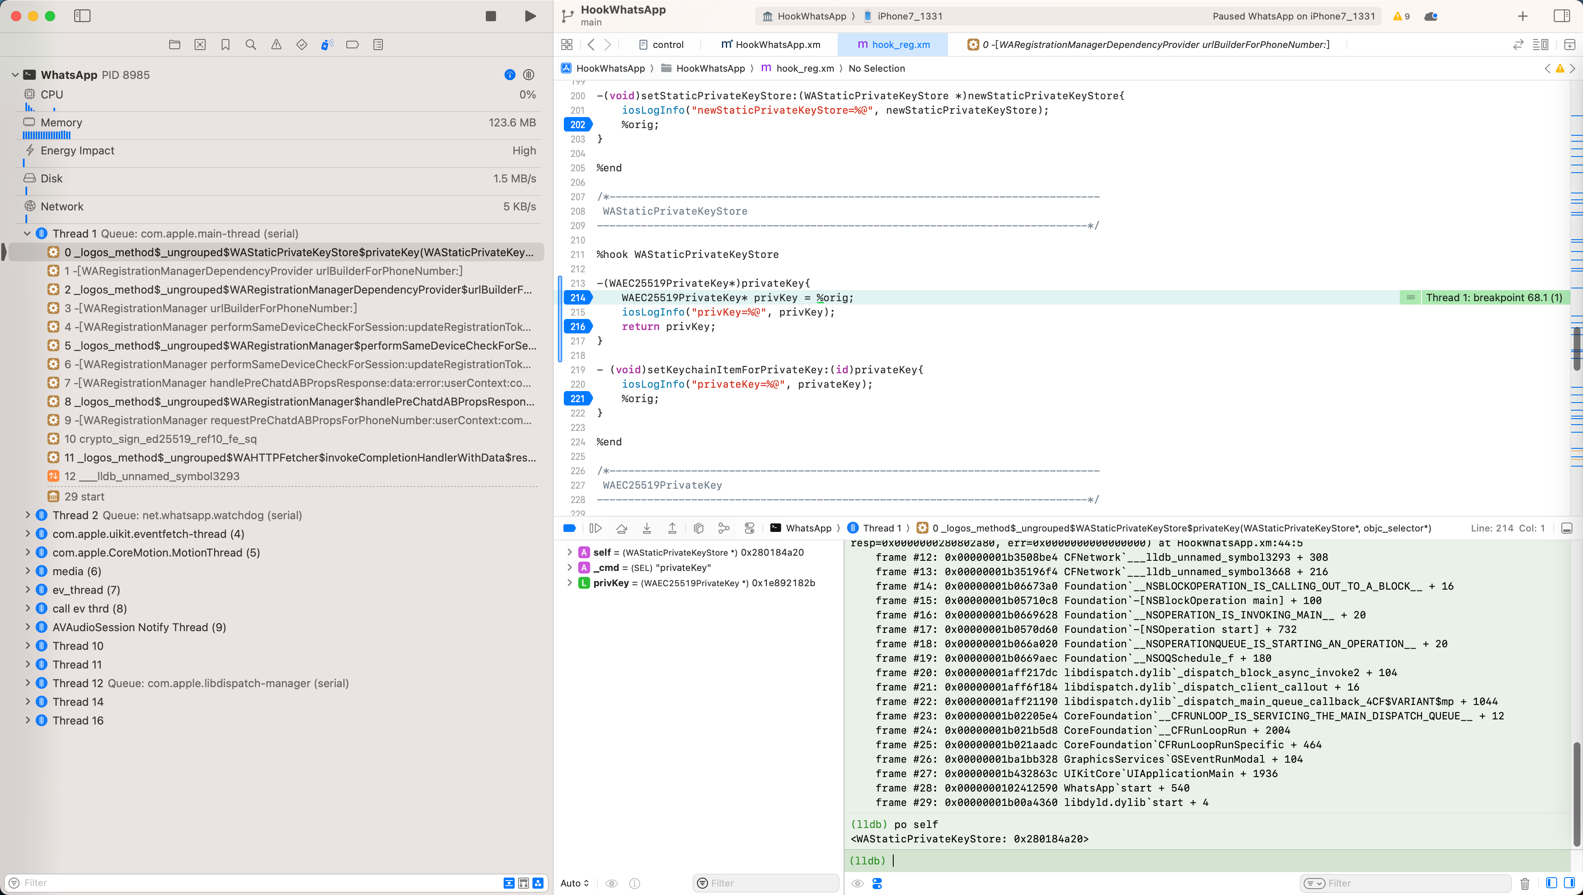
Task: Deactivate all breakpoints in debug bar
Action: [x=569, y=528]
